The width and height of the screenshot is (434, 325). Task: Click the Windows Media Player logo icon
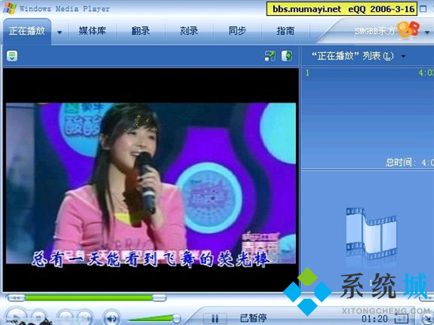9,8
